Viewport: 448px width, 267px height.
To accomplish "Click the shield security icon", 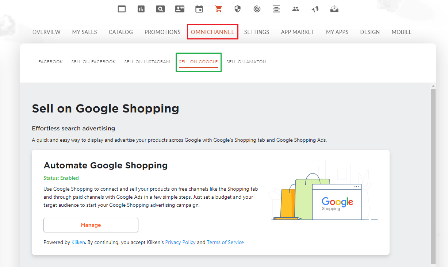I will pos(238,9).
